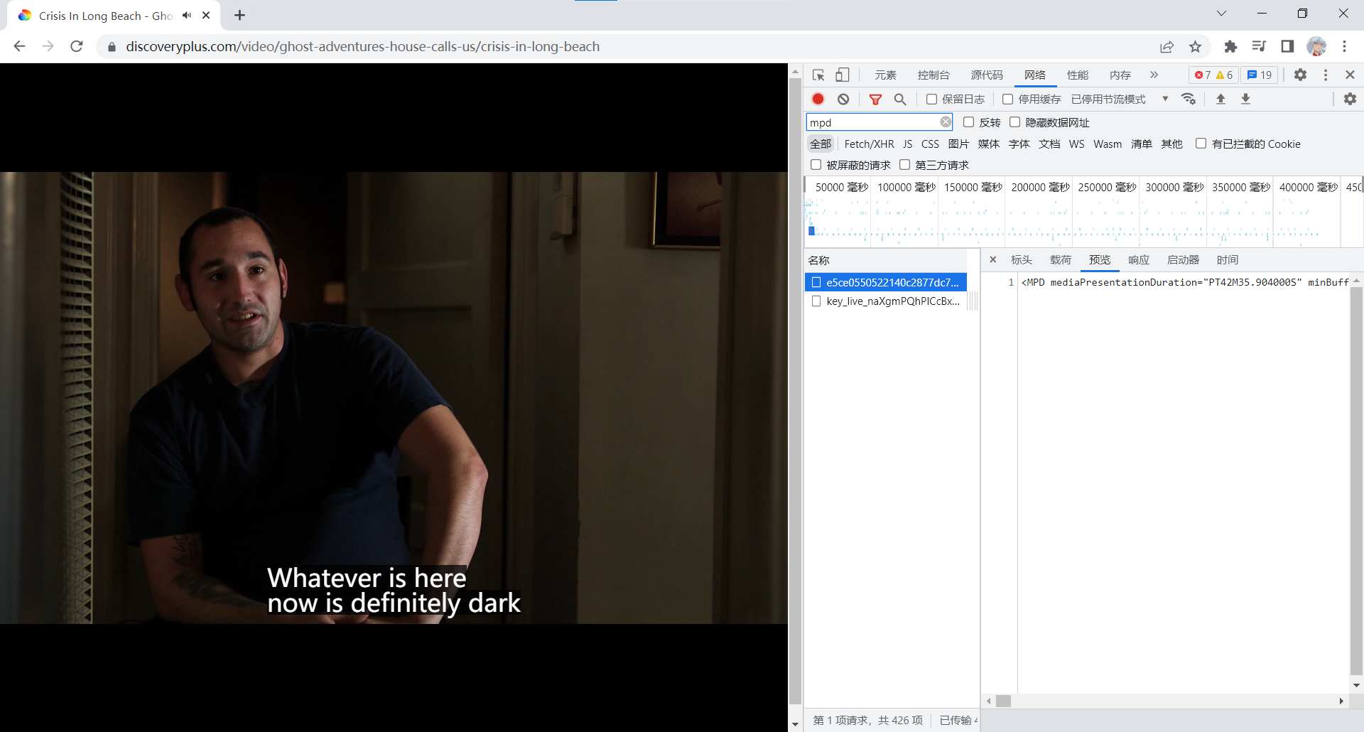The width and height of the screenshot is (1364, 732).
Task: Expand more DevTools tabs chevron
Action: [1154, 75]
